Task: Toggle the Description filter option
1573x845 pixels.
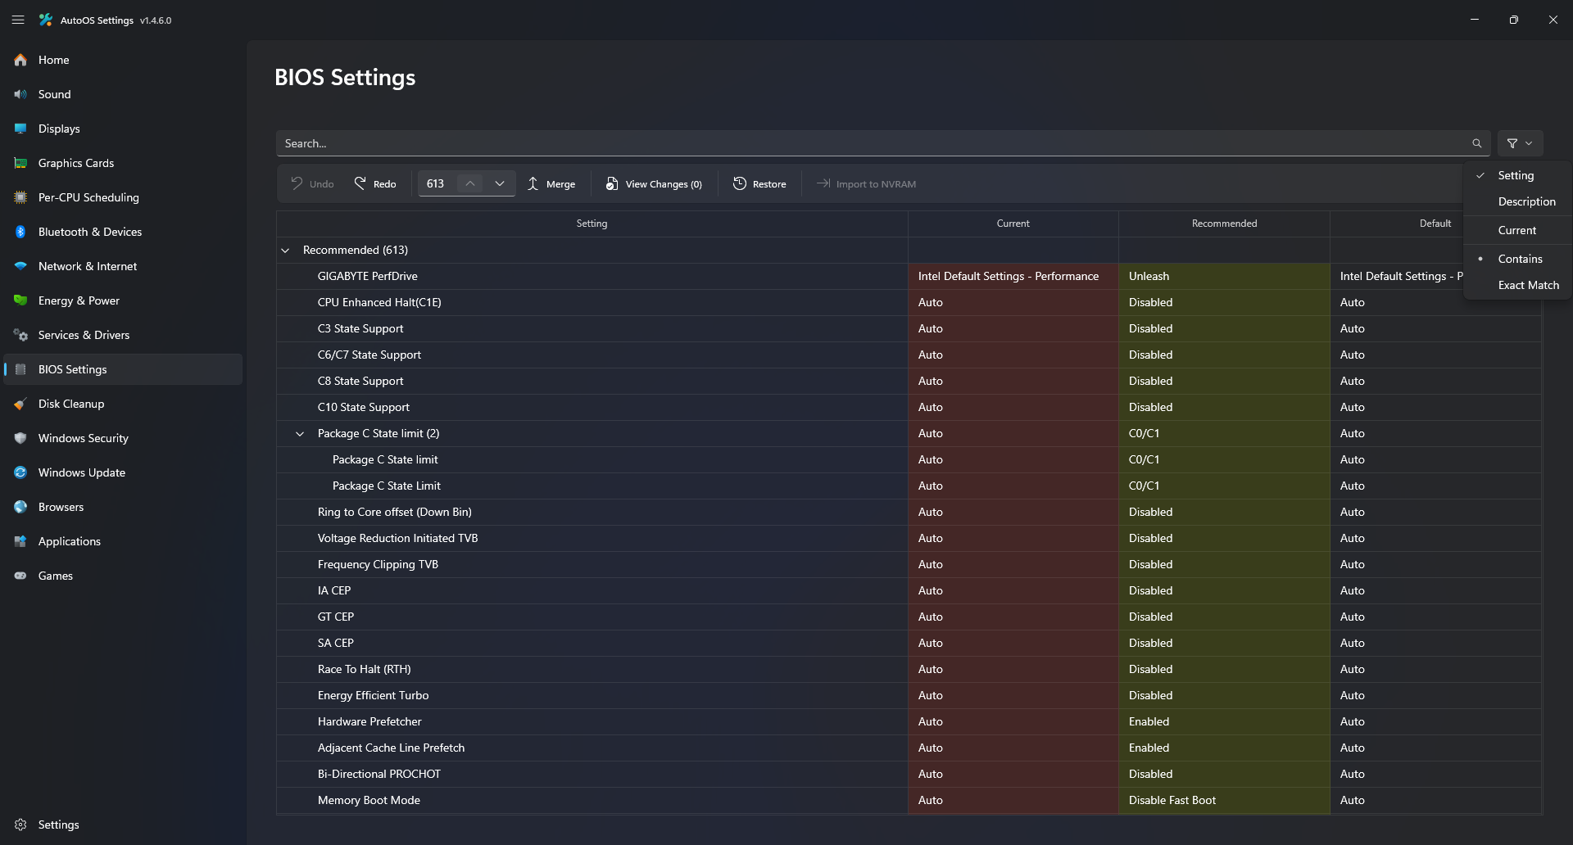Action: tap(1517, 201)
